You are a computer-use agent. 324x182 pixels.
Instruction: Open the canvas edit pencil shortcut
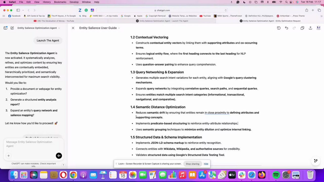(x=316, y=161)
